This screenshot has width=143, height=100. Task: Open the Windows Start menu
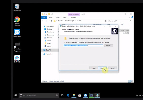point(16,95)
